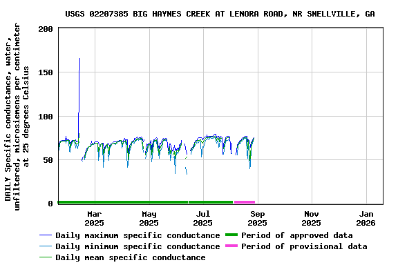Click the pink provisional data bar on the chart

[x=245, y=202]
